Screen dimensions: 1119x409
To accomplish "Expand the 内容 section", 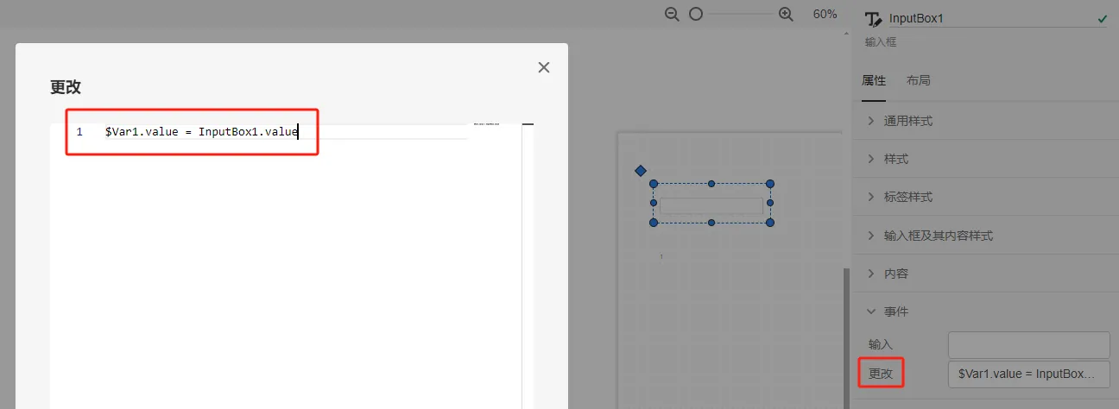I will pos(985,274).
